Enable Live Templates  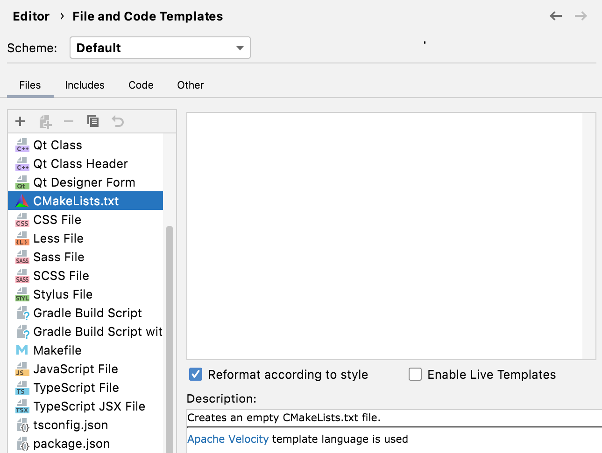coord(415,374)
